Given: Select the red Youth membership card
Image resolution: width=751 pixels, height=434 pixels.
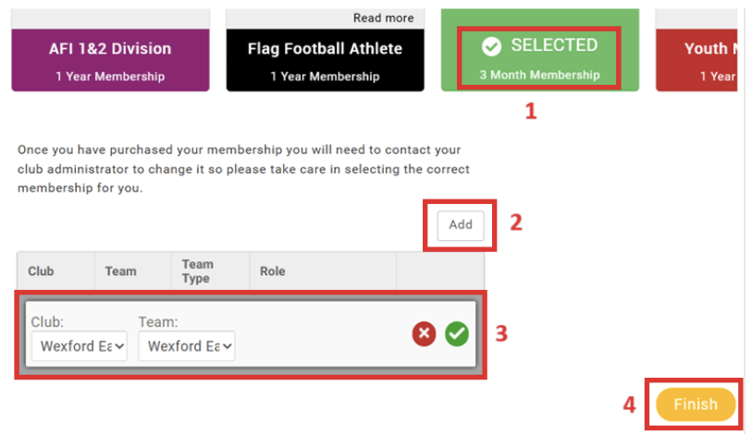Looking at the screenshot, I should click(703, 59).
